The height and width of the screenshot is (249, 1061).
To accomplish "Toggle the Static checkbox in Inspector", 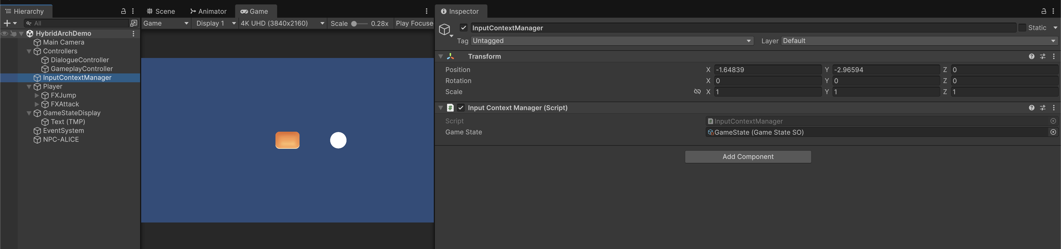I will pyautogui.click(x=1022, y=28).
